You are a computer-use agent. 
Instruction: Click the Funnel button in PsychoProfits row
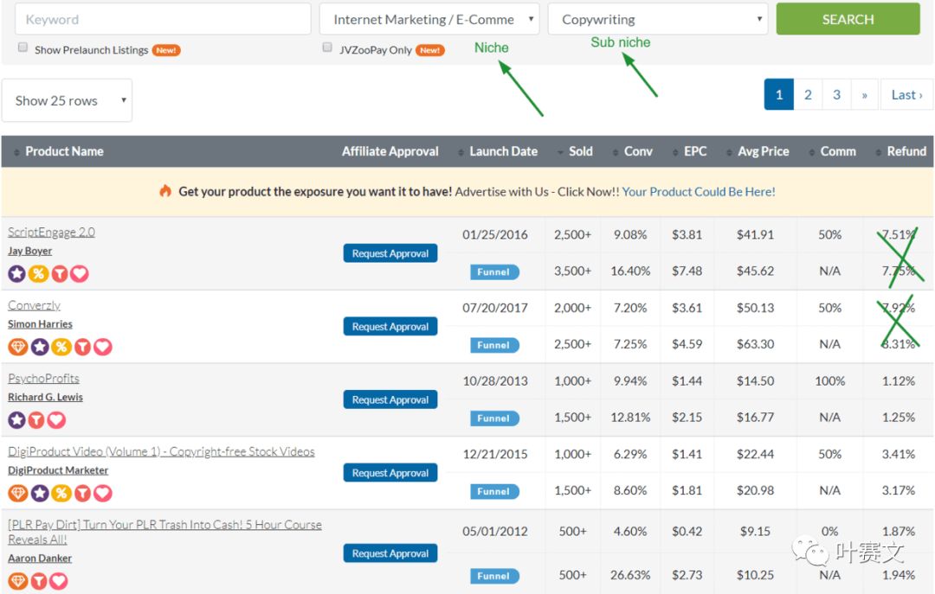click(494, 418)
